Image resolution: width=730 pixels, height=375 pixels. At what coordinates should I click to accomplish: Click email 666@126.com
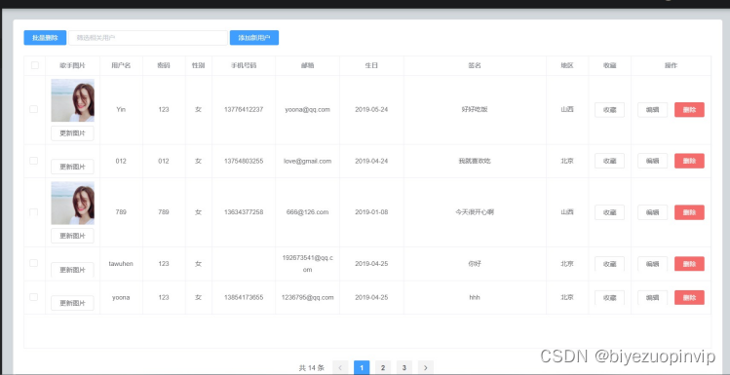click(307, 212)
